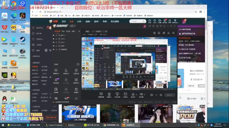Viewport: 229px width, 128px height.
Task: Click the 我要开播 start streaming button
Action: click(x=51, y=117)
